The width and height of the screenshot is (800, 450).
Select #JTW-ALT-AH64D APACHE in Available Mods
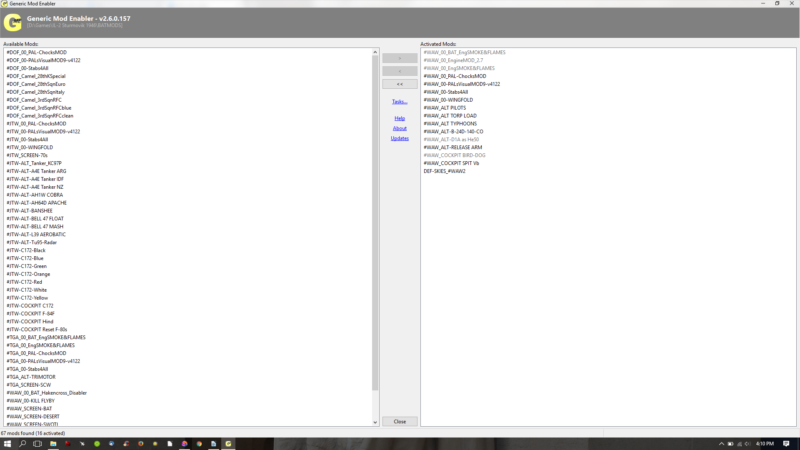click(37, 203)
